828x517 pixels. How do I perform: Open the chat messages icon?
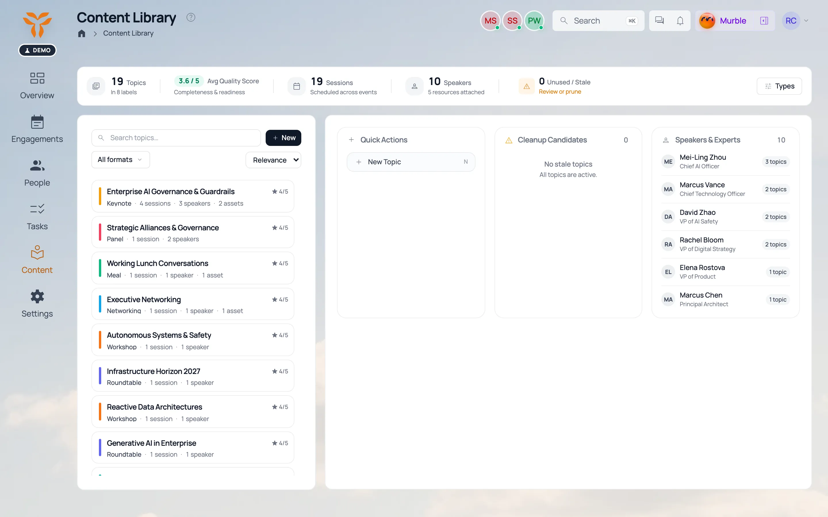pos(659,20)
